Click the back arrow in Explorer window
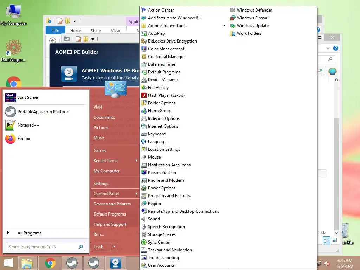The image size is (360, 270). (x=53, y=41)
